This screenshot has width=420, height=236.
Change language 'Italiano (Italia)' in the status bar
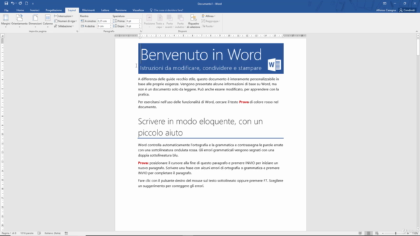pyautogui.click(x=52, y=233)
